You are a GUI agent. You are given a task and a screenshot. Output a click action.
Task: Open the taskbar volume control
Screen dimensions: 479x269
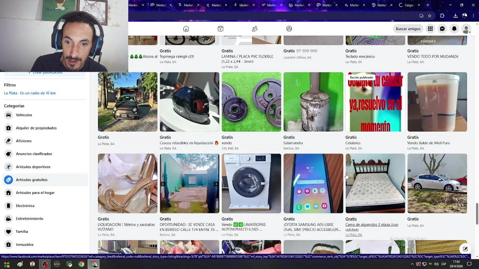coord(436,264)
